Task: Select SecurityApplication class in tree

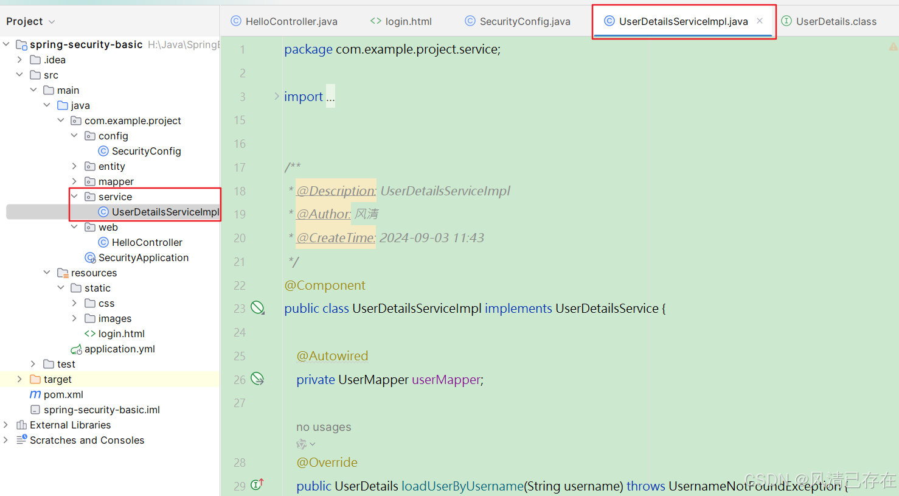Action: tap(144, 257)
